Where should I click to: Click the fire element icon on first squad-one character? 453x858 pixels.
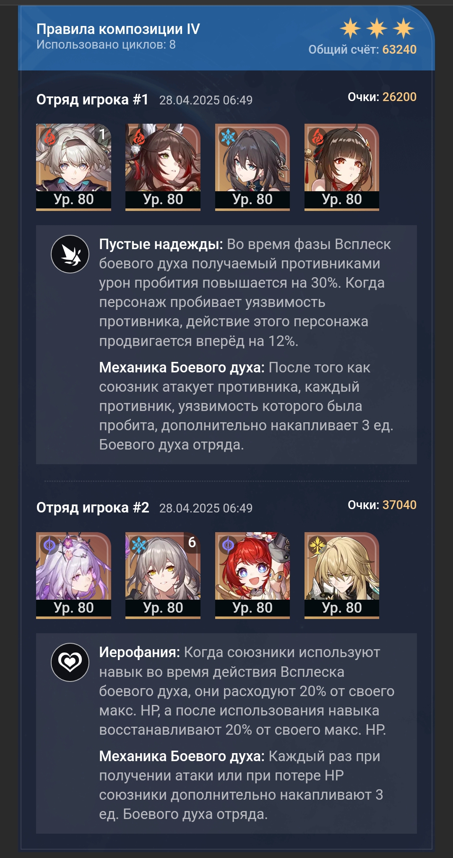point(49,137)
